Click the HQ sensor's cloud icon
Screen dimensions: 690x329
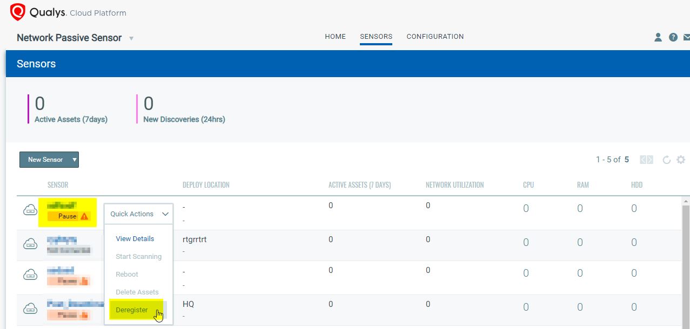pyautogui.click(x=30, y=309)
